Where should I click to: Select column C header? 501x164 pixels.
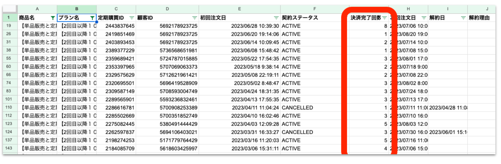pyautogui.click(x=116, y=9)
